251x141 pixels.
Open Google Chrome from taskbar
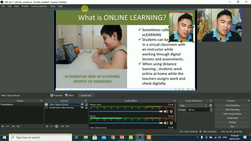[x=113, y=137]
